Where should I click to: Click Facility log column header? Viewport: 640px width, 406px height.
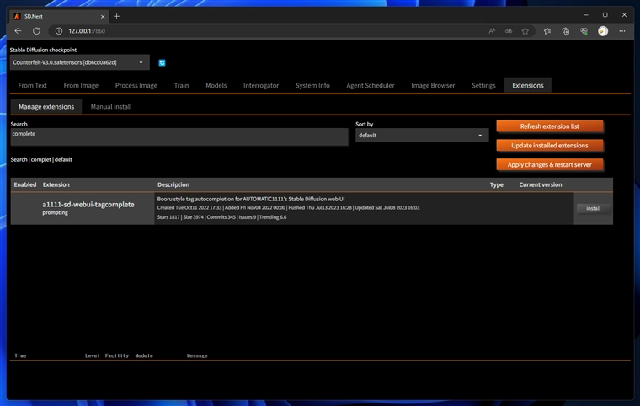117,355
